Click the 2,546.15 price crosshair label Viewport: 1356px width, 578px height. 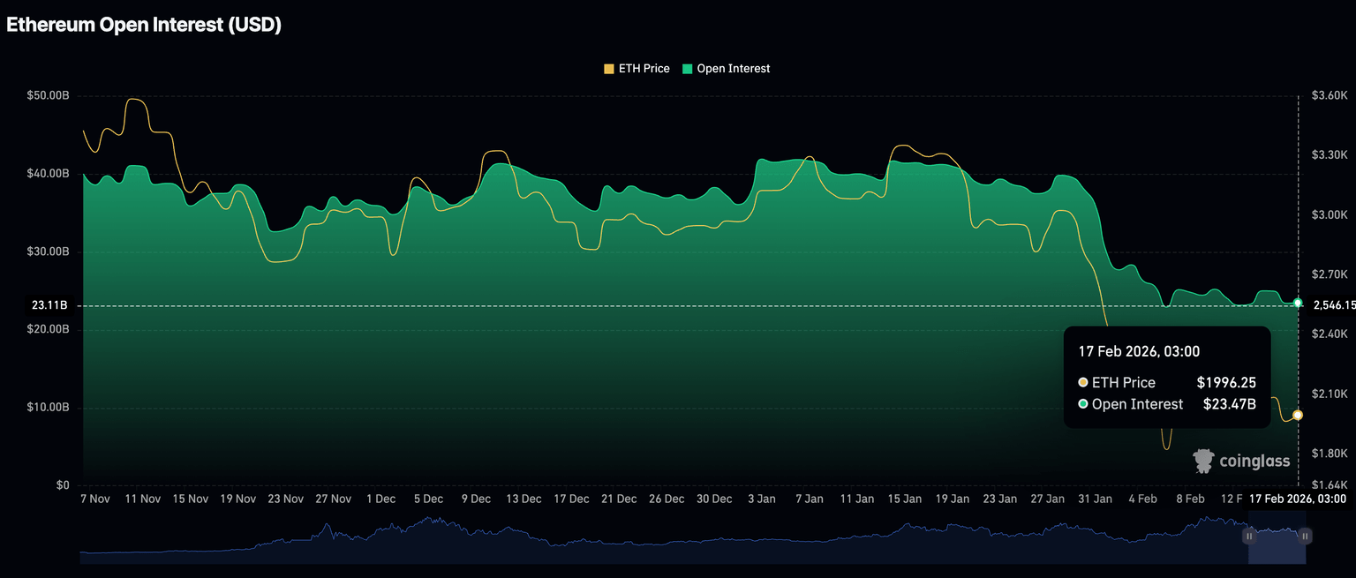tap(1333, 305)
